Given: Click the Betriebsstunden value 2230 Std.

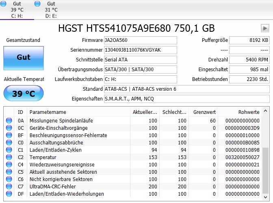Looking at the screenshot, I should point(249,79).
